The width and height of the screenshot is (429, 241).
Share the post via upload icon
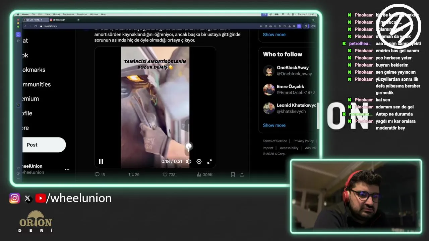tap(242, 174)
